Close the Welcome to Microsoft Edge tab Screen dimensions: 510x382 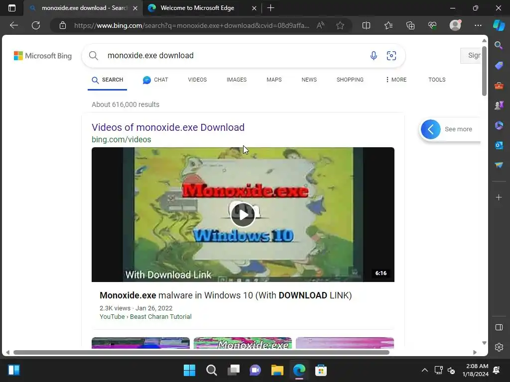(255, 8)
